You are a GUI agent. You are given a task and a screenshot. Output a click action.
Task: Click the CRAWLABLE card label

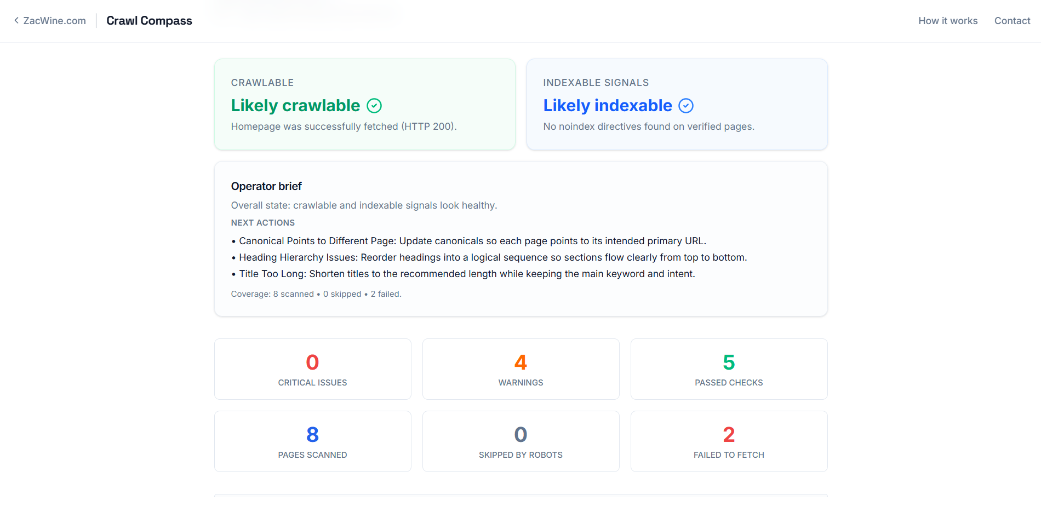pos(262,83)
